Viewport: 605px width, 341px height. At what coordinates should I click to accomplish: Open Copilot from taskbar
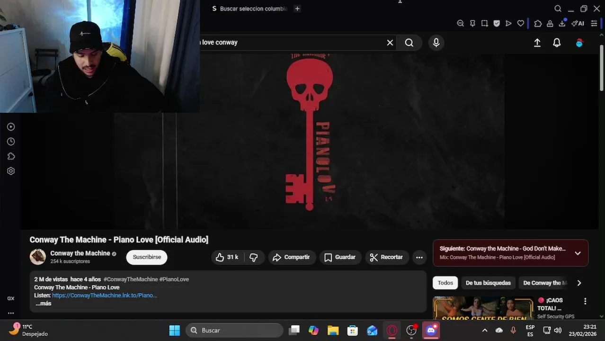(x=313, y=330)
